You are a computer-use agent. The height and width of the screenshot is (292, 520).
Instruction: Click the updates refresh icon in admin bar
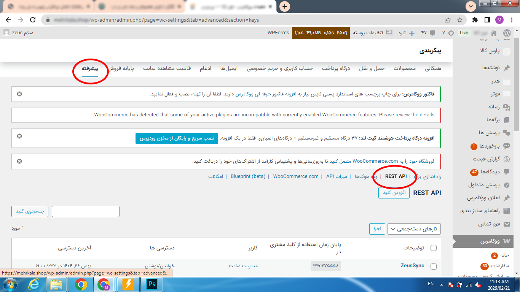(x=451, y=33)
